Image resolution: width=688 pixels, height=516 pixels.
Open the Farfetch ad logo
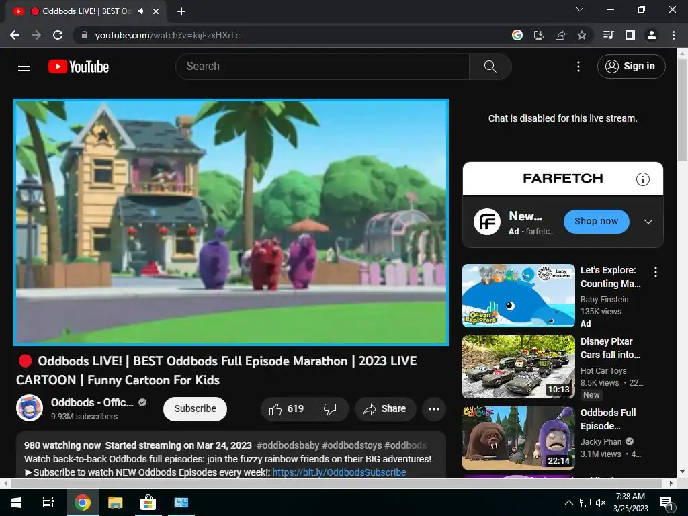pyautogui.click(x=487, y=222)
